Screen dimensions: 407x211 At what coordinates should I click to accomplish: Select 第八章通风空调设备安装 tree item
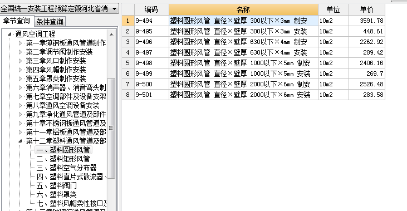[62, 105]
